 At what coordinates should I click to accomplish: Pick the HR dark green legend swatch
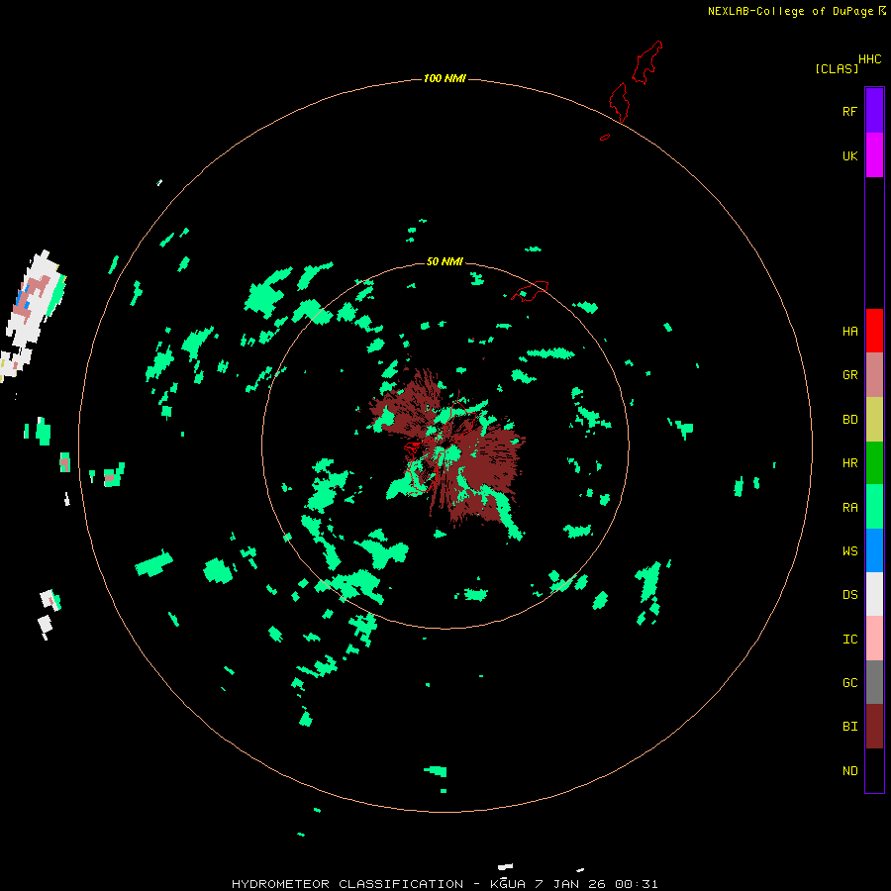point(874,463)
